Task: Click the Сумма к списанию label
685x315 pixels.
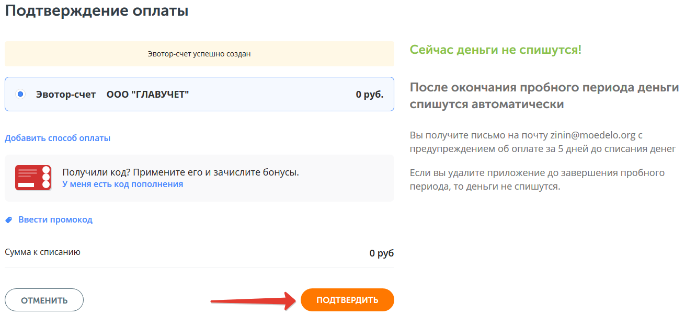Action: 42,252
